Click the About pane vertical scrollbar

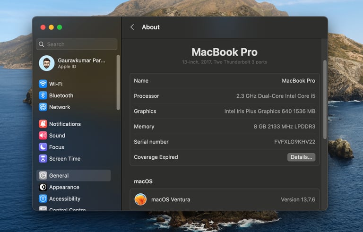pos(325,100)
